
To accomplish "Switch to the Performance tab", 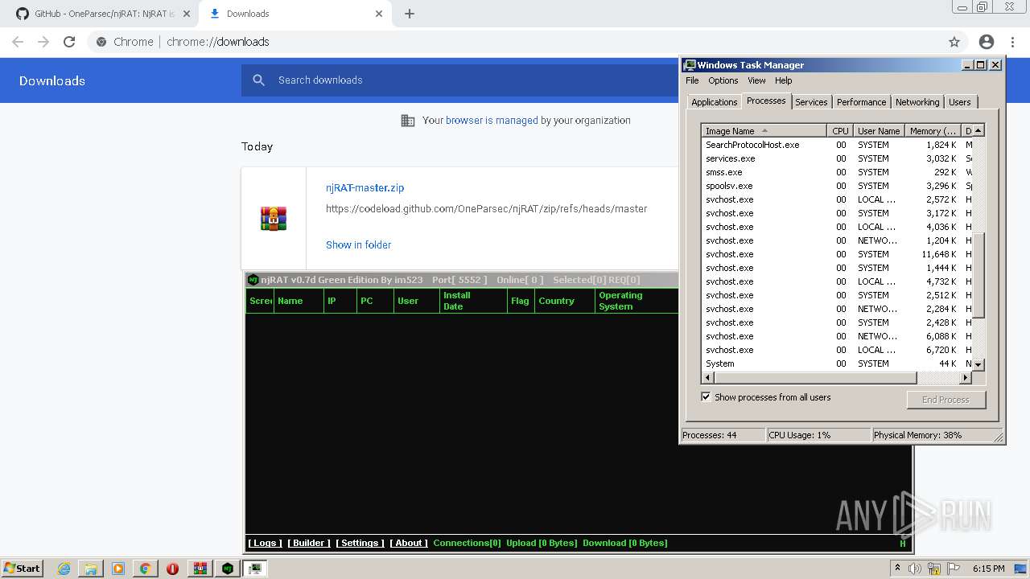I will (861, 102).
